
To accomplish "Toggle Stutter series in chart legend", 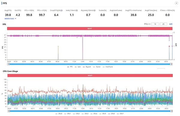I will [97, 67].
